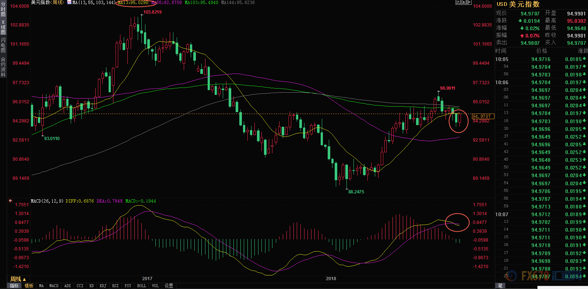
Task: Select the 指标 tab at bottom
Action: 14,286
